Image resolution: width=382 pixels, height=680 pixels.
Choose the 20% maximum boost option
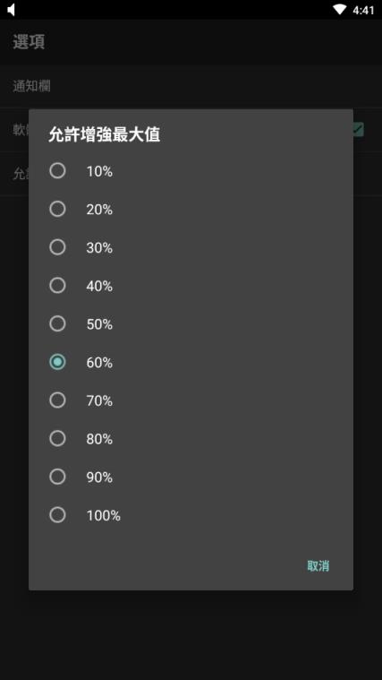point(57,209)
